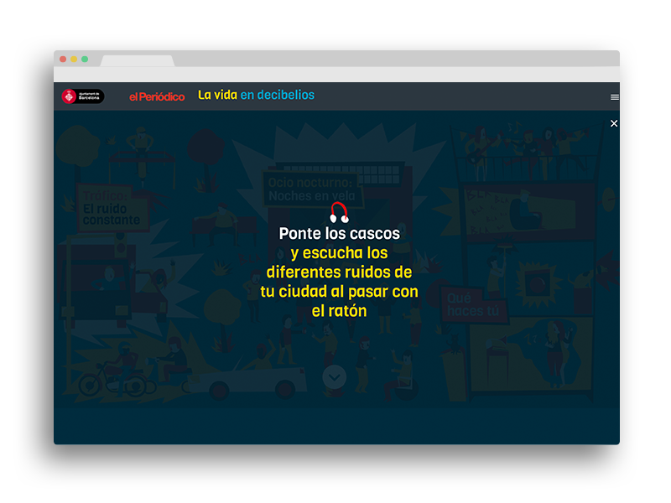Click the Ajuntament de Barcelona logo
The width and height of the screenshot is (671, 503).
tap(82, 96)
